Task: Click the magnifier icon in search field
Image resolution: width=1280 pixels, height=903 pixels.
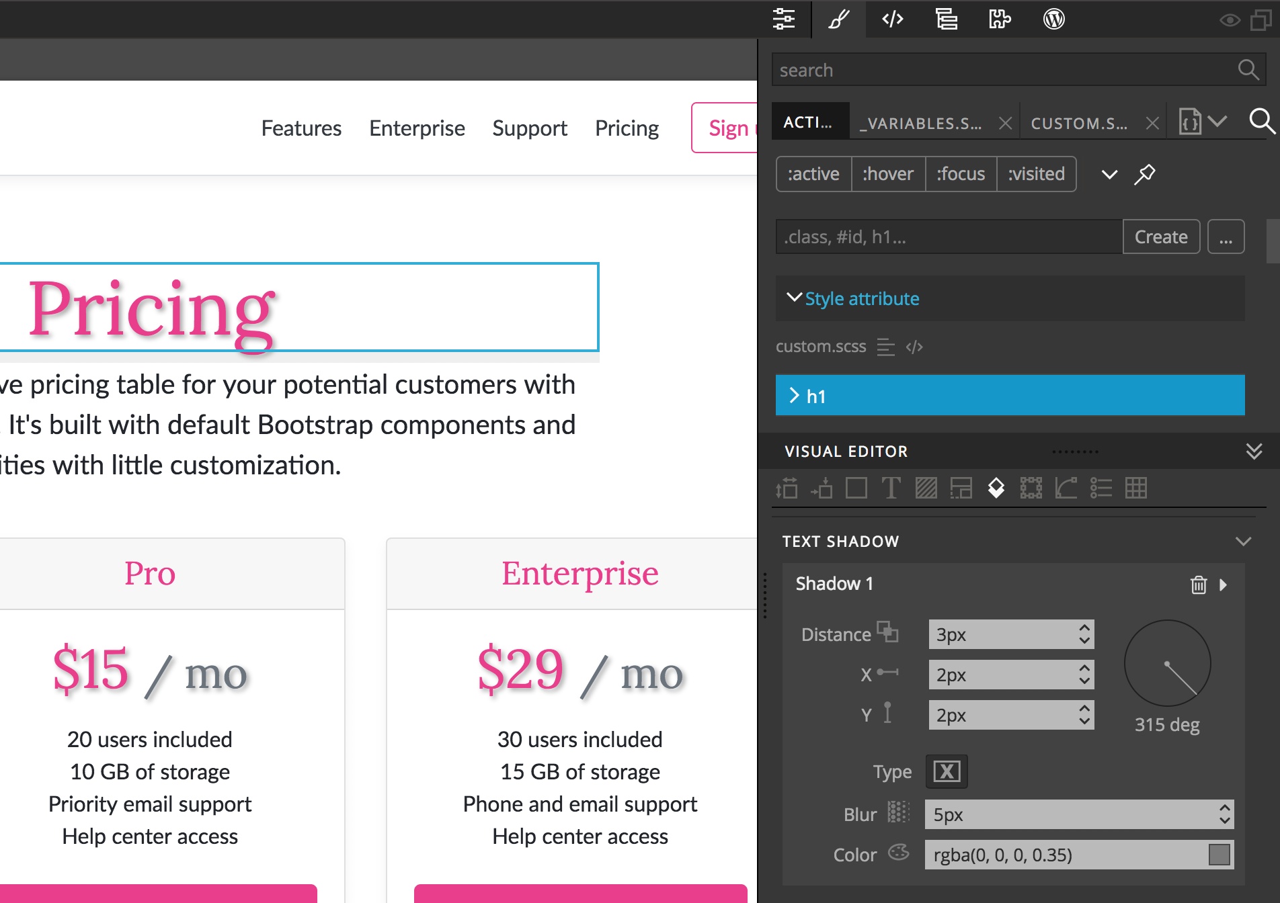Action: pyautogui.click(x=1248, y=69)
